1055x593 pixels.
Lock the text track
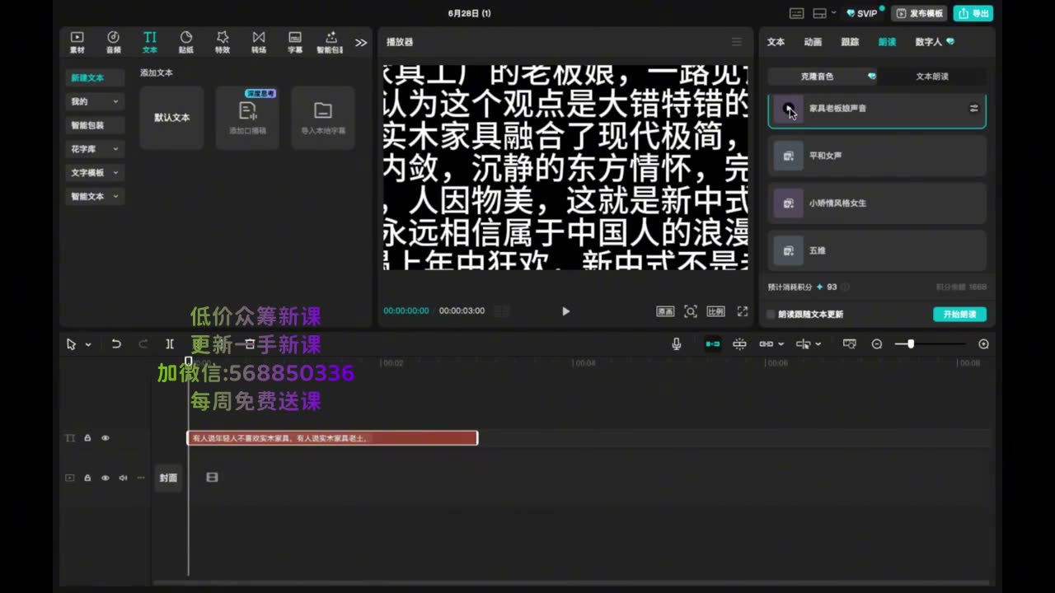coord(87,438)
